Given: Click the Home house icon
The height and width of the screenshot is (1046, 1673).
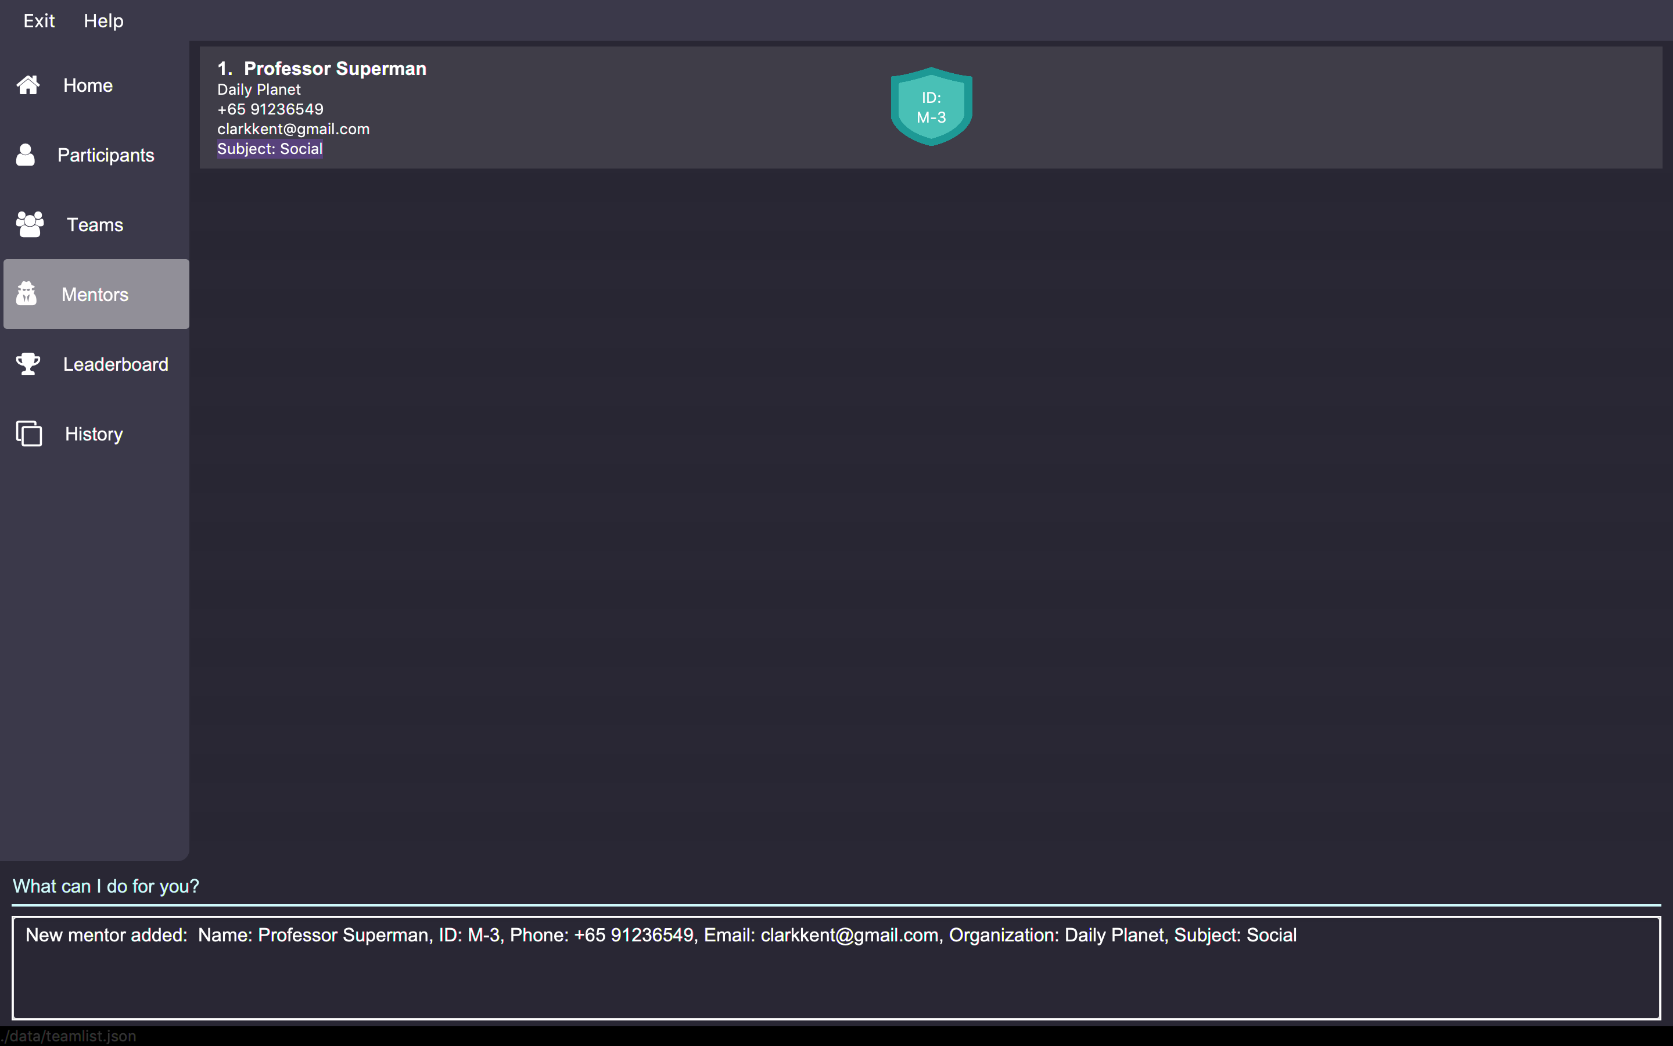Looking at the screenshot, I should pos(28,85).
